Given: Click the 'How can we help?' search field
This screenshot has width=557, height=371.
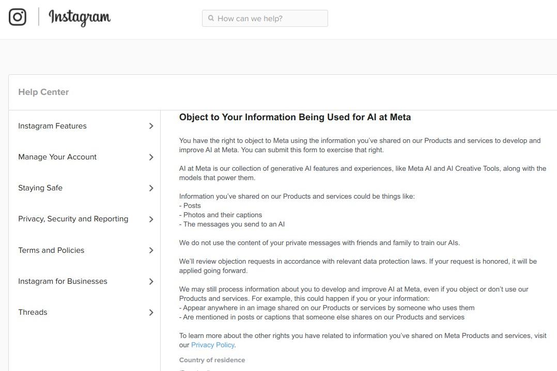Looking at the screenshot, I should tap(265, 19).
